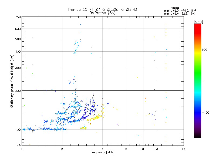Click the 4 MHz tick label
Image resolution: width=216 pixels, height=162 pixels.
(103, 149)
